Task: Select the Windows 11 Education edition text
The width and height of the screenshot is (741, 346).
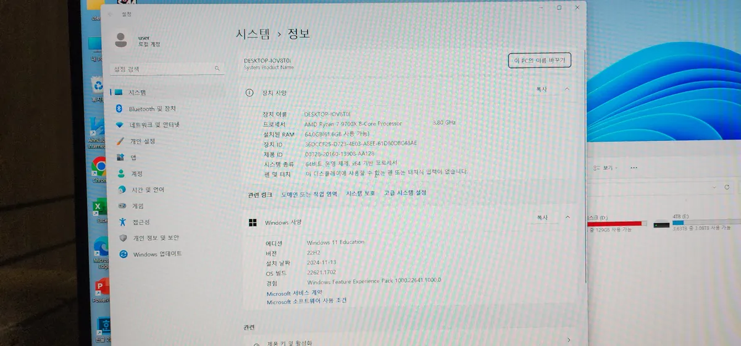Action: tap(335, 242)
